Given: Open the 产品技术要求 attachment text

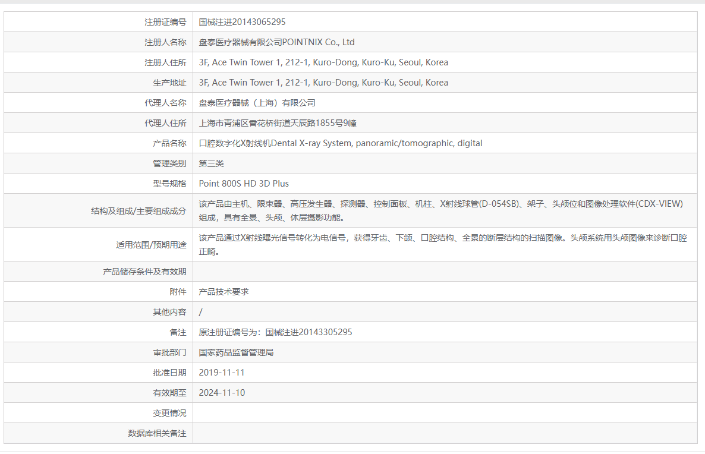Looking at the screenshot, I should [x=224, y=292].
